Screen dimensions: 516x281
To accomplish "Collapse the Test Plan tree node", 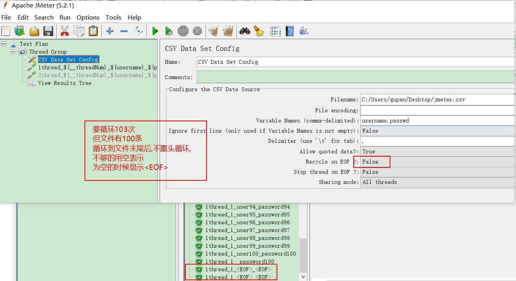I will pyautogui.click(x=4, y=44).
